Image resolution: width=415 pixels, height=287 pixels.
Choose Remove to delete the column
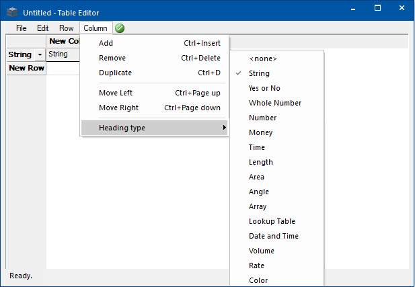point(112,58)
